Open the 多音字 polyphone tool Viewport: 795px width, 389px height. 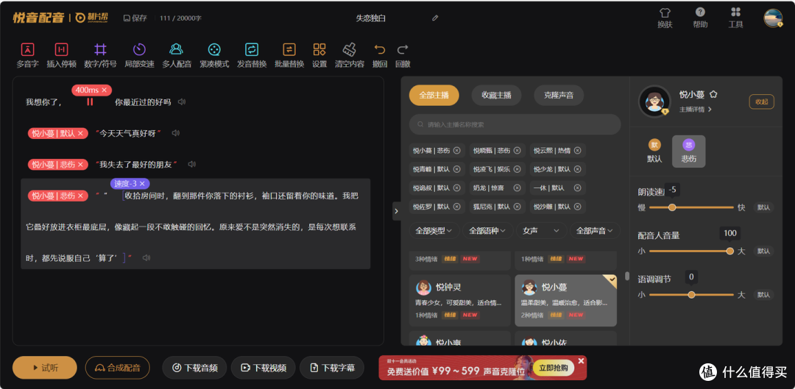coord(27,55)
